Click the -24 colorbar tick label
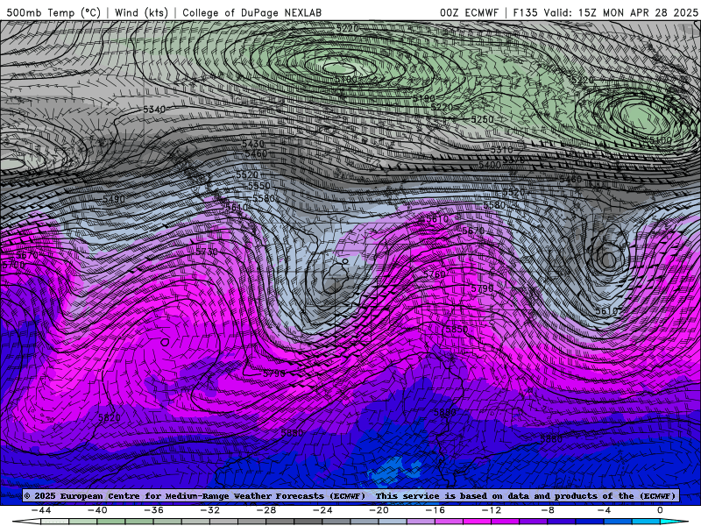Image resolution: width=701 pixels, height=526 pixels. 322,510
